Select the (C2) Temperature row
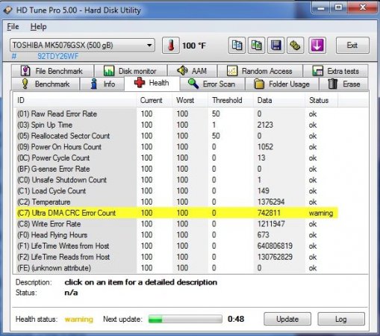The image size is (380, 336). [177, 202]
